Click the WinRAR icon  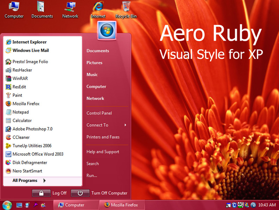point(8,78)
